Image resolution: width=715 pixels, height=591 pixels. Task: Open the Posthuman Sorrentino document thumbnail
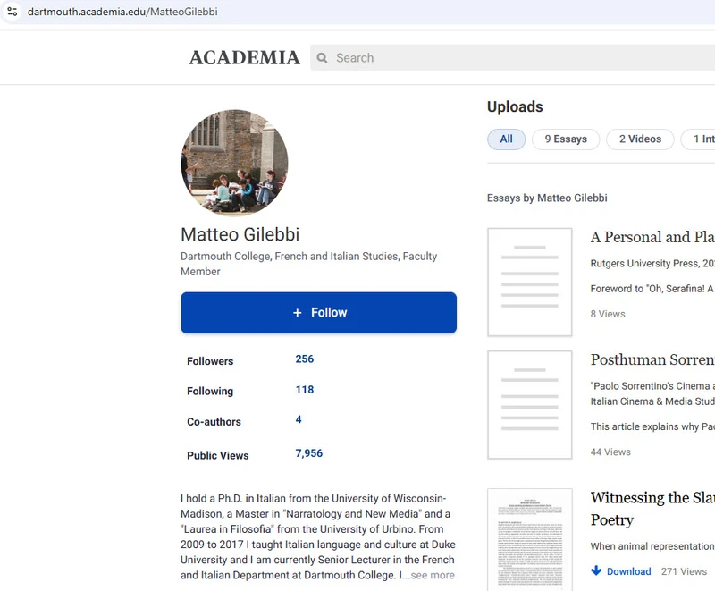click(x=529, y=405)
